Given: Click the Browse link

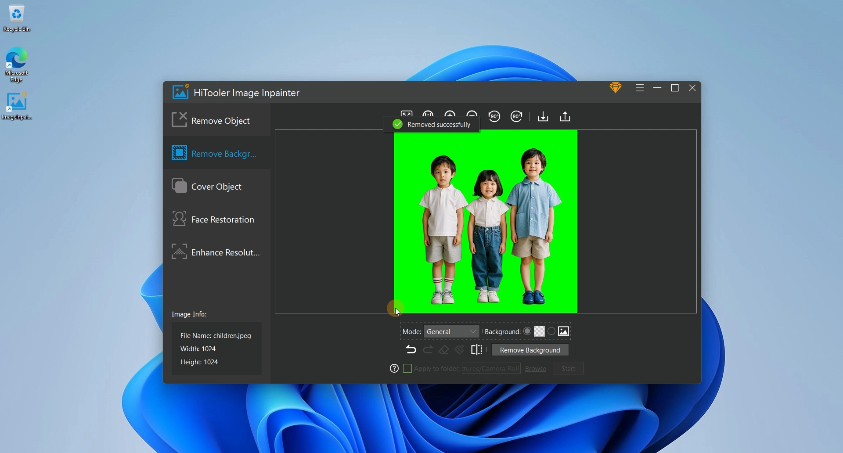Looking at the screenshot, I should click(x=535, y=369).
